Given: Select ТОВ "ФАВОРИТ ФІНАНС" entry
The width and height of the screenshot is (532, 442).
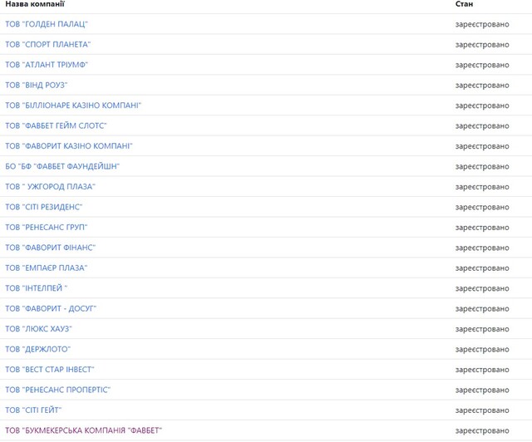Looking at the screenshot, I should [50, 248].
